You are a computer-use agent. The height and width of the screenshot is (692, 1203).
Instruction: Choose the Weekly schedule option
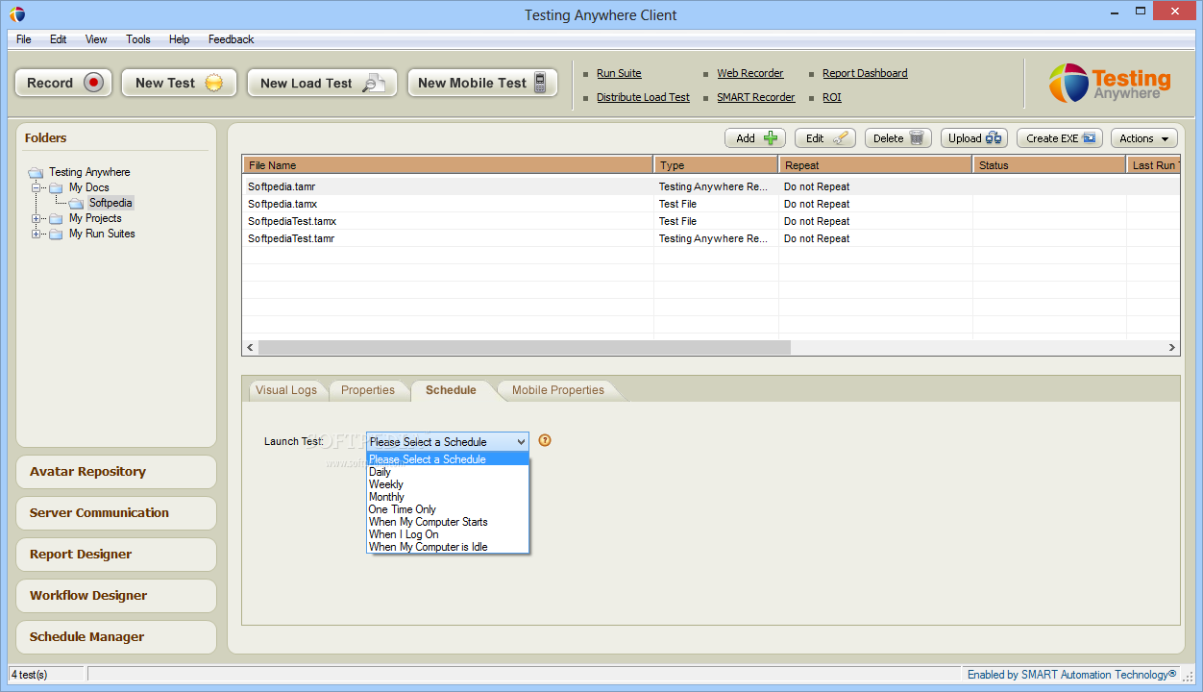pos(448,484)
